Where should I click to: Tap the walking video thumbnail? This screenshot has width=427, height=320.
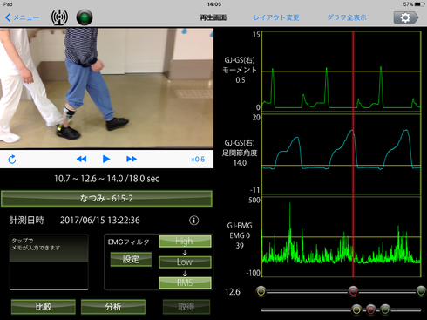coord(106,88)
